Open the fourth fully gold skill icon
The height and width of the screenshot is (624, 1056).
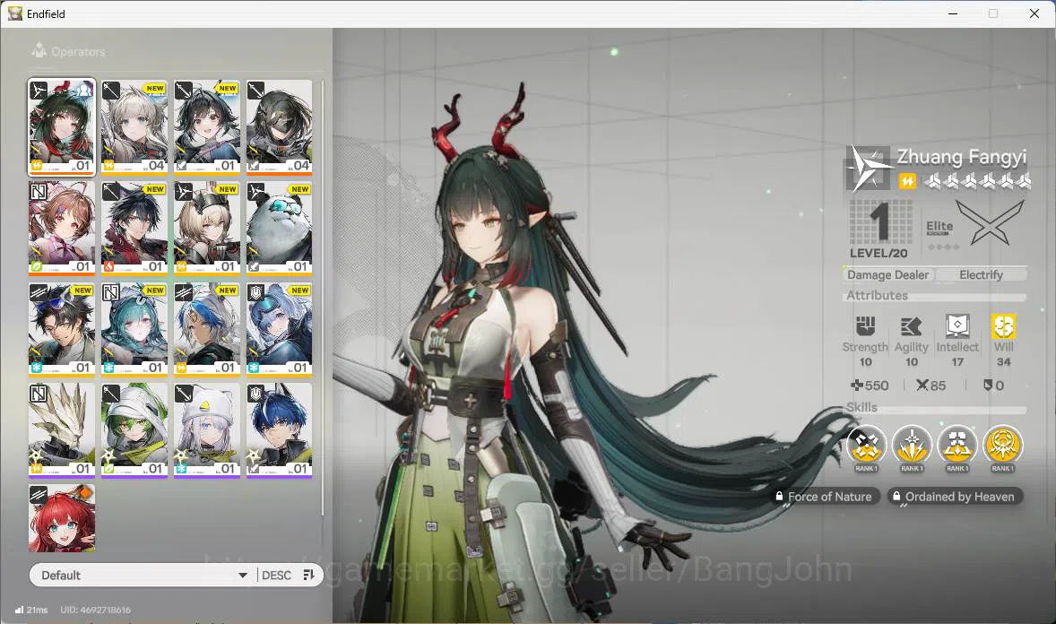coord(1003,446)
